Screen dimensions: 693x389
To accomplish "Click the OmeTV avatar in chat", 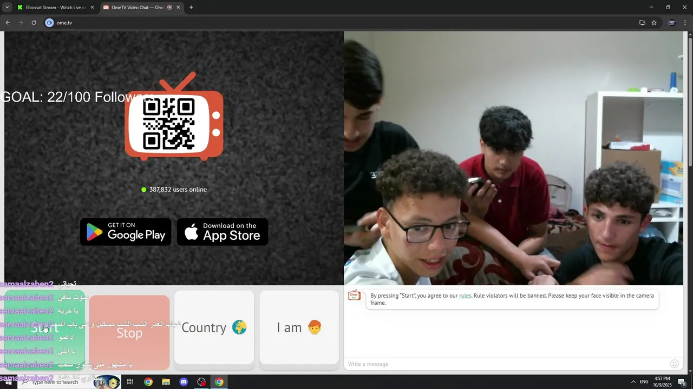I will [x=354, y=296].
